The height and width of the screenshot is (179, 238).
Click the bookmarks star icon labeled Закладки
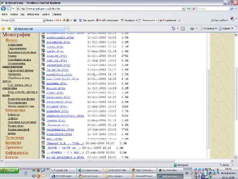80,20
